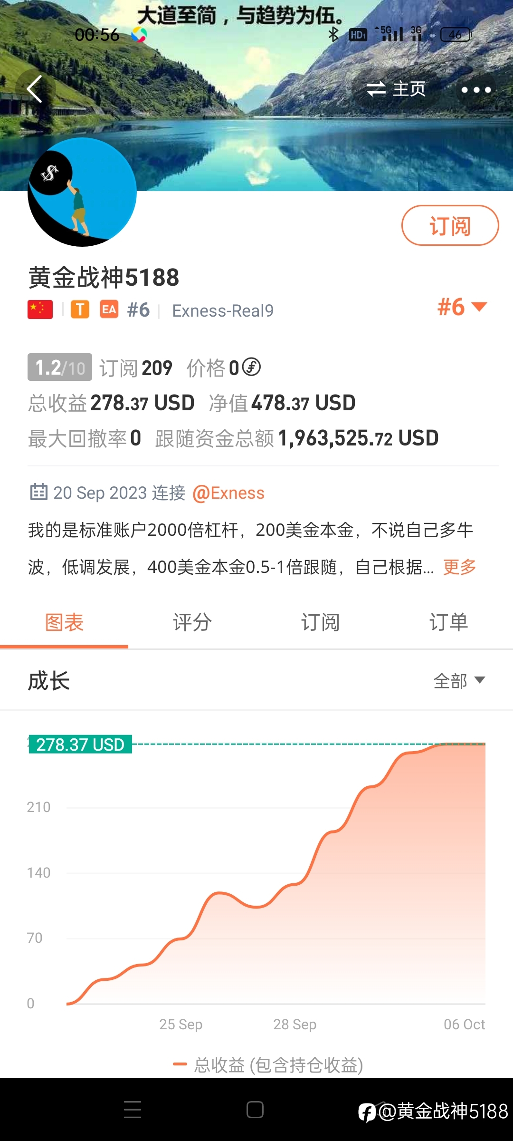Image resolution: width=513 pixels, height=1141 pixels.
Task: Switch to the 评分 tab
Action: 192,622
